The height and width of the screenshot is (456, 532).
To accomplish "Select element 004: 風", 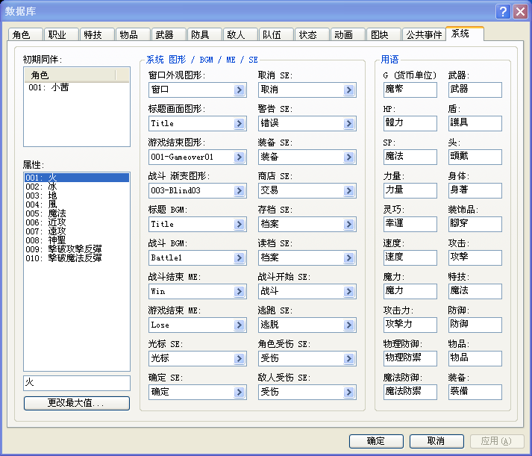I will (x=77, y=204).
